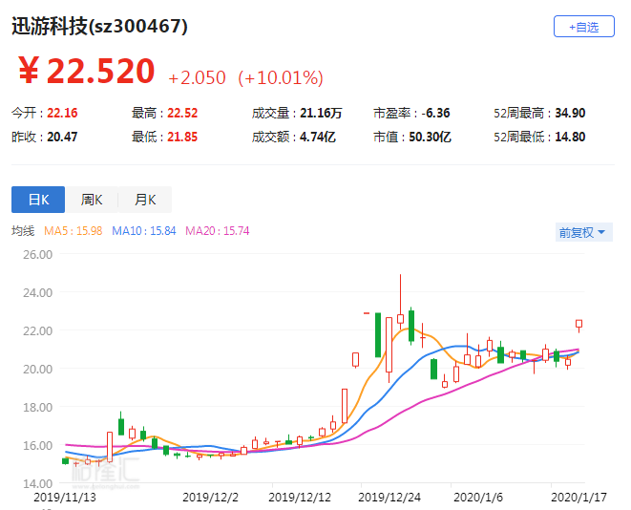Click the 最低 value 21.85
The height and width of the screenshot is (510, 631).
(182, 138)
